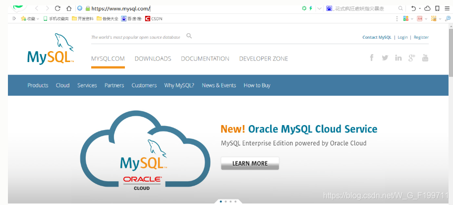Click the mobile device icon in browser toolbar
Image resolution: width=453 pixels, height=205 pixels.
[x=438, y=8]
